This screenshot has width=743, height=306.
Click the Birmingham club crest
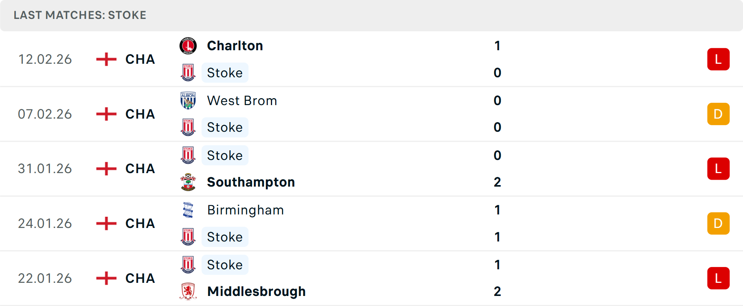[188, 210]
